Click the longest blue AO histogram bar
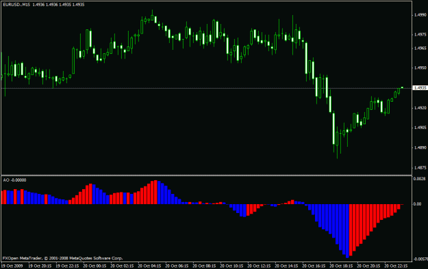Screen dimensions: 428x269 point(347,231)
